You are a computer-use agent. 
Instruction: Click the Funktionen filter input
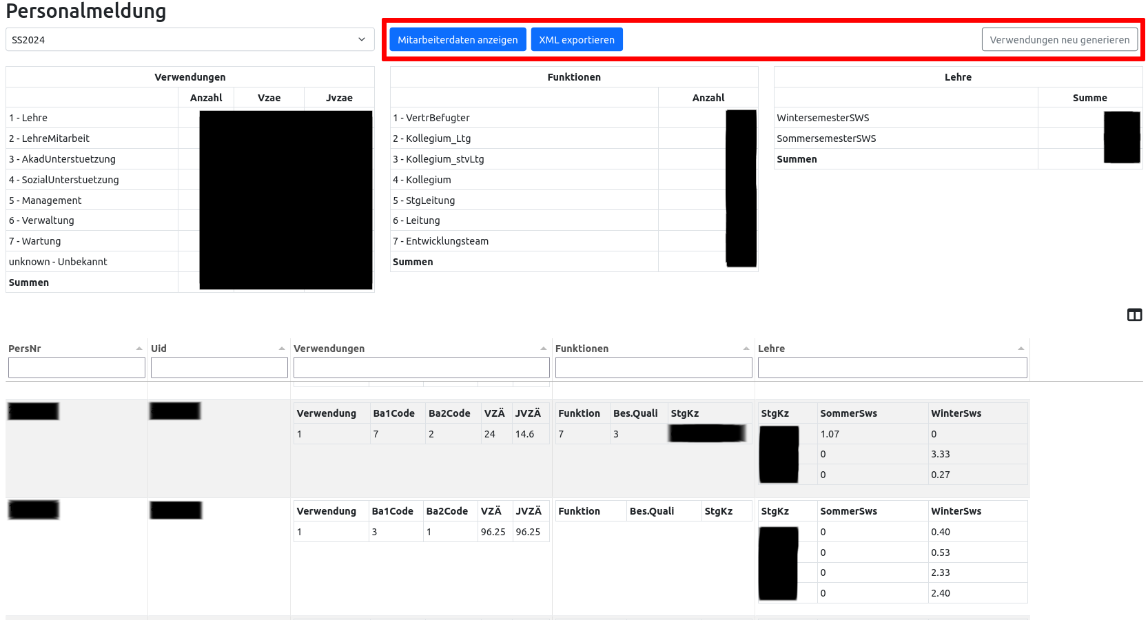[x=653, y=368]
